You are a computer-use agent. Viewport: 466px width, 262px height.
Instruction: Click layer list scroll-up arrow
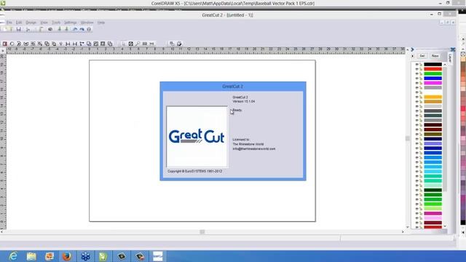tap(445, 65)
